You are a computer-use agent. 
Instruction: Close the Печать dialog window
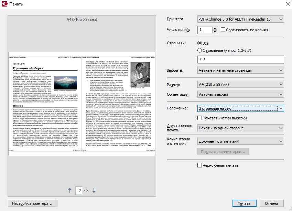click(x=287, y=4)
